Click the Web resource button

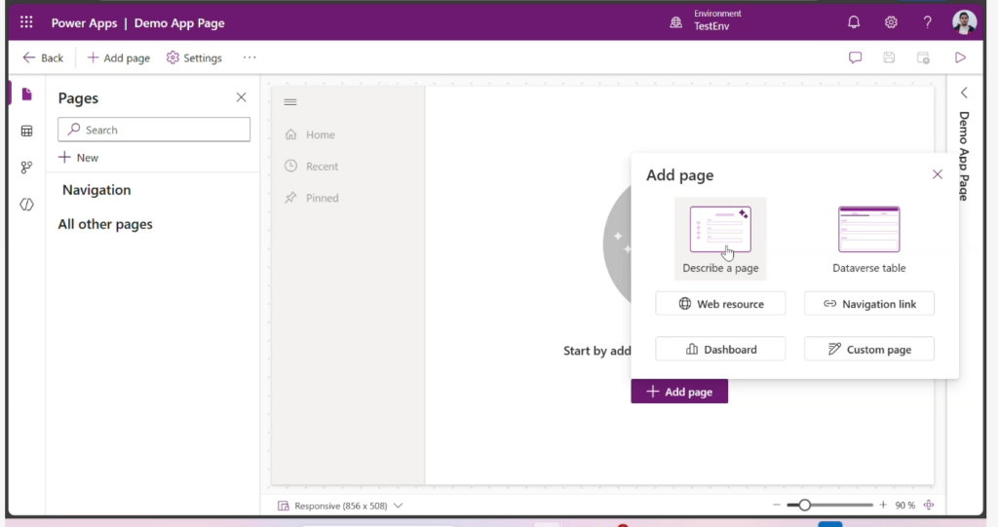[720, 304]
